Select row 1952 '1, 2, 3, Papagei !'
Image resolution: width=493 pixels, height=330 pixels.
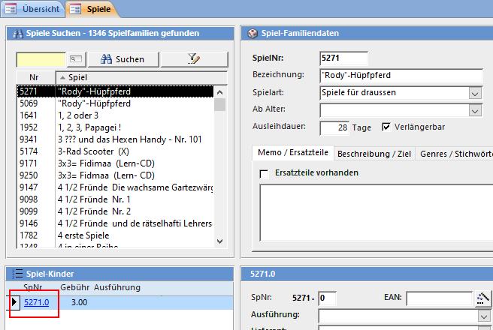click(116, 127)
